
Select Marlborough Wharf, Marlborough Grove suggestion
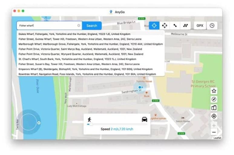coord(91,44)
